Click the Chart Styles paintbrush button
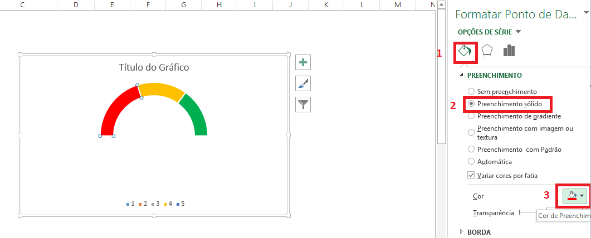The width and height of the screenshot is (591, 238). click(303, 83)
